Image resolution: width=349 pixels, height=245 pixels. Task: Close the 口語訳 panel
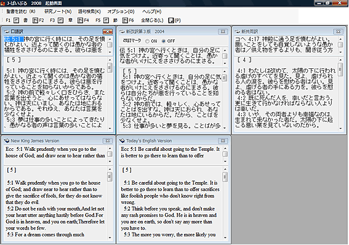click(x=108, y=31)
